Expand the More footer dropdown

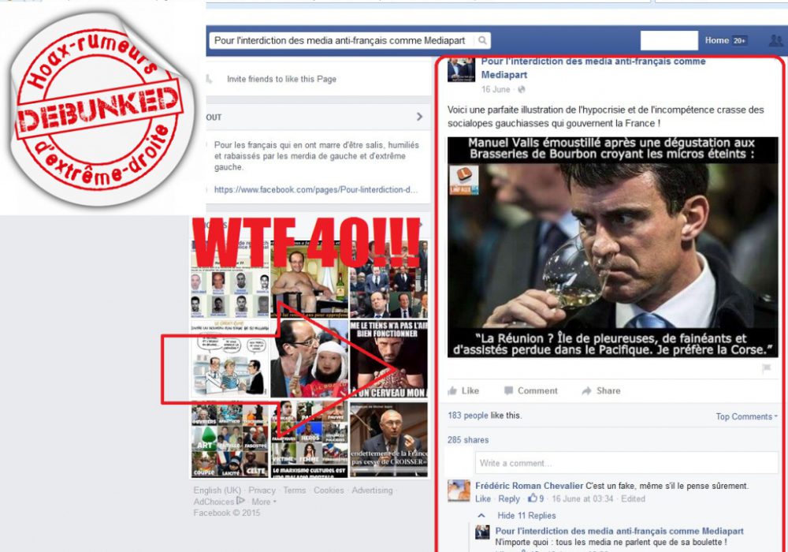tap(263, 502)
